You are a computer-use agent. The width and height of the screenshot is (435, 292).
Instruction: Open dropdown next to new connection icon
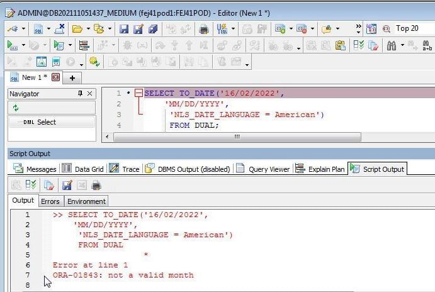coord(23,28)
